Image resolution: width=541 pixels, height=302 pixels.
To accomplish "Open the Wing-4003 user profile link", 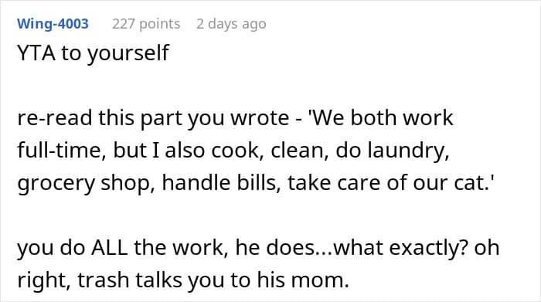I will click(x=53, y=24).
